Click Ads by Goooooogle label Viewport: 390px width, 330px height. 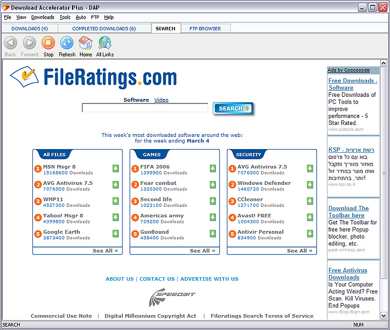pos(348,70)
